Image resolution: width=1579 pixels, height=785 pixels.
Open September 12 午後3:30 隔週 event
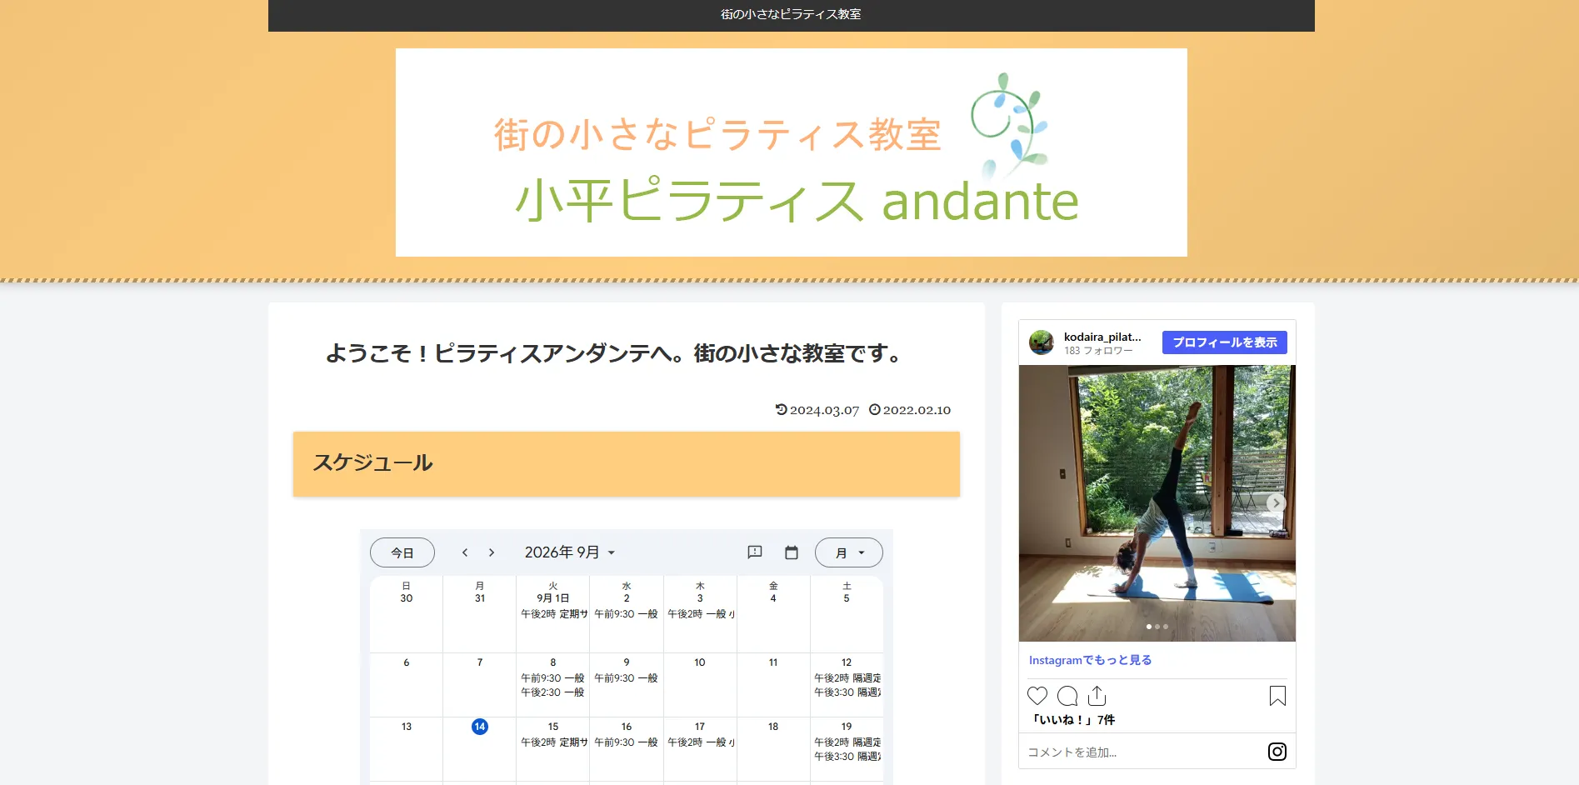(847, 692)
